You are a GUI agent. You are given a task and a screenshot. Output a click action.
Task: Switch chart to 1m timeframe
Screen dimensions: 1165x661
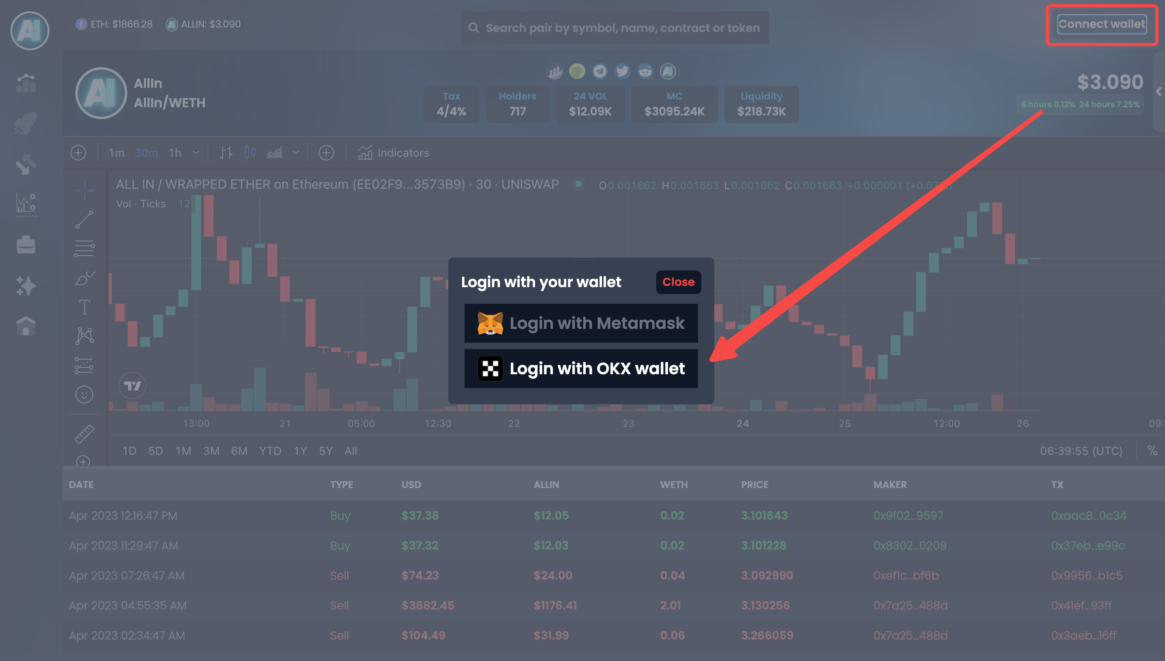click(116, 153)
